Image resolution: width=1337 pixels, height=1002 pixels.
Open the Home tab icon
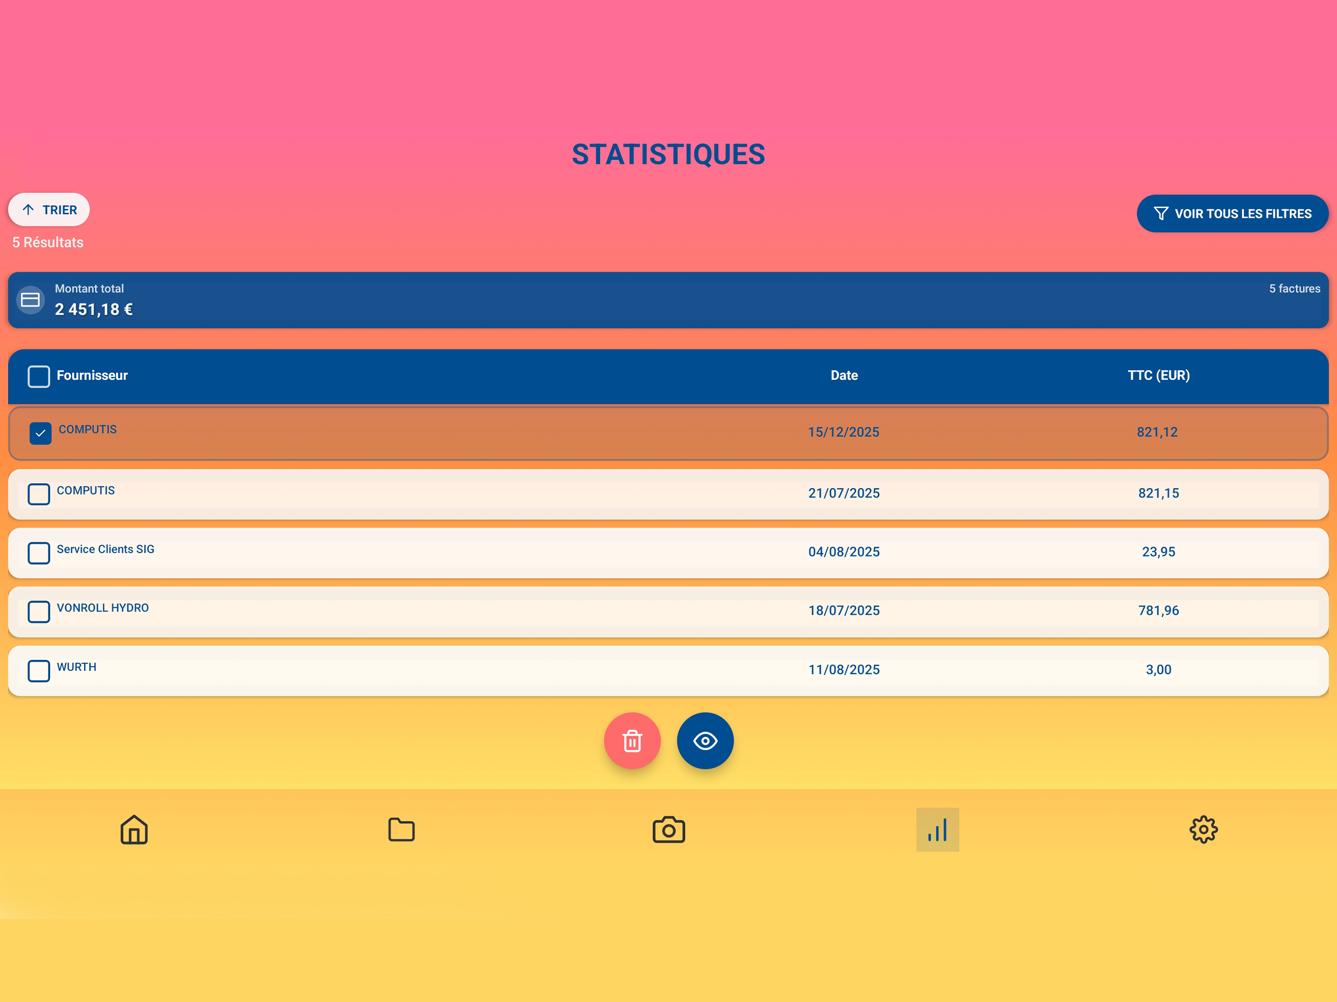pos(134,829)
